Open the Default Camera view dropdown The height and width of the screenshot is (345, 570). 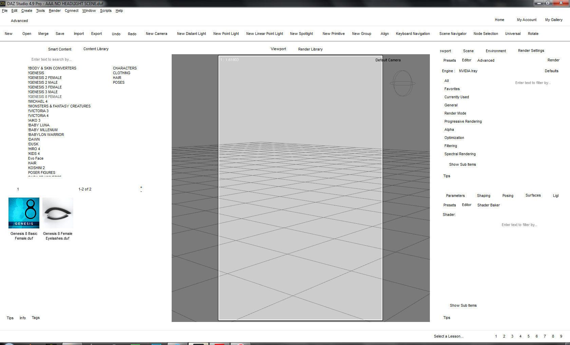point(388,60)
